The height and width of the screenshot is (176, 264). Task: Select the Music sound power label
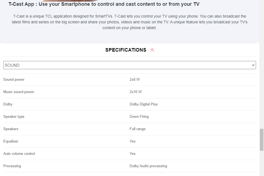pyautogui.click(x=19, y=92)
